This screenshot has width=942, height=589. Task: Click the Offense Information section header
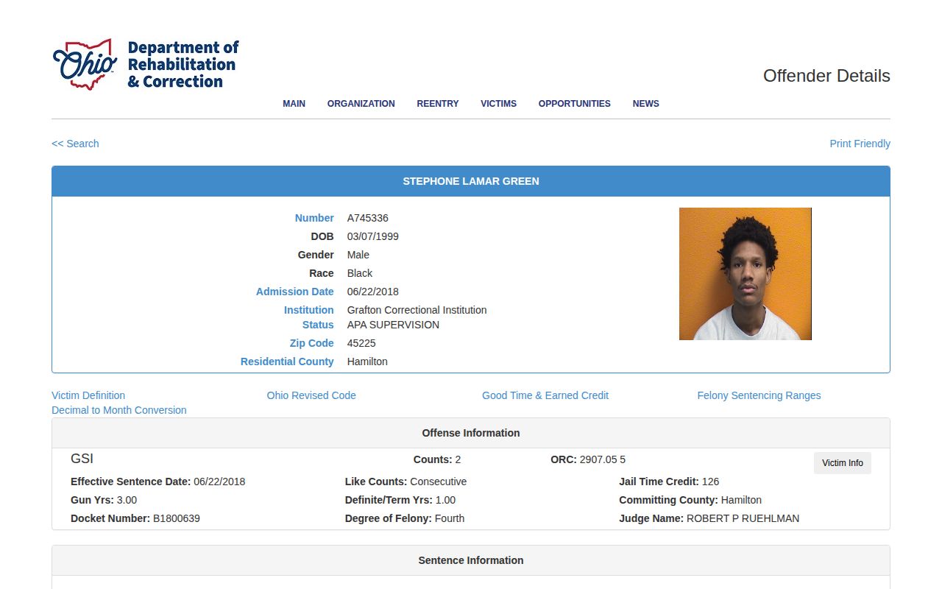click(471, 433)
